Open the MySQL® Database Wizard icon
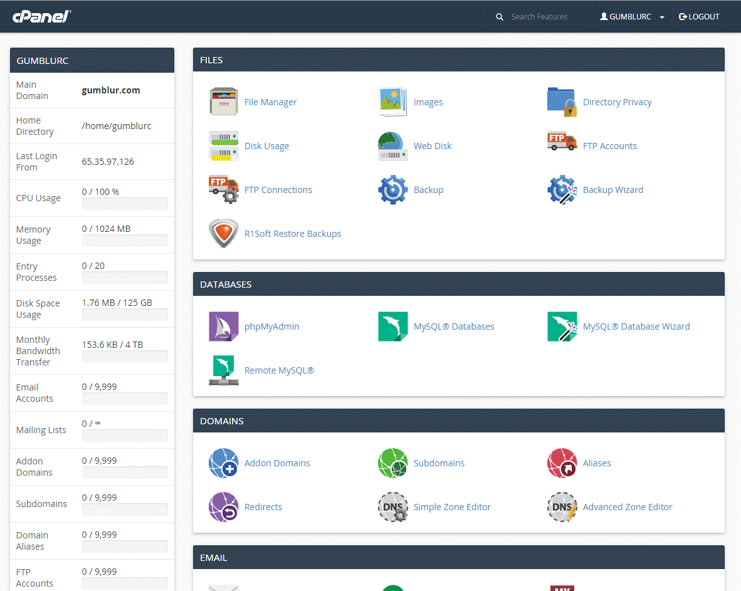 tap(562, 327)
